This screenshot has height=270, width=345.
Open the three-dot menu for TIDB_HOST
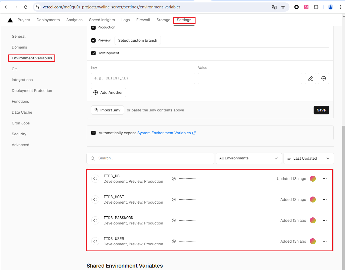point(325,200)
